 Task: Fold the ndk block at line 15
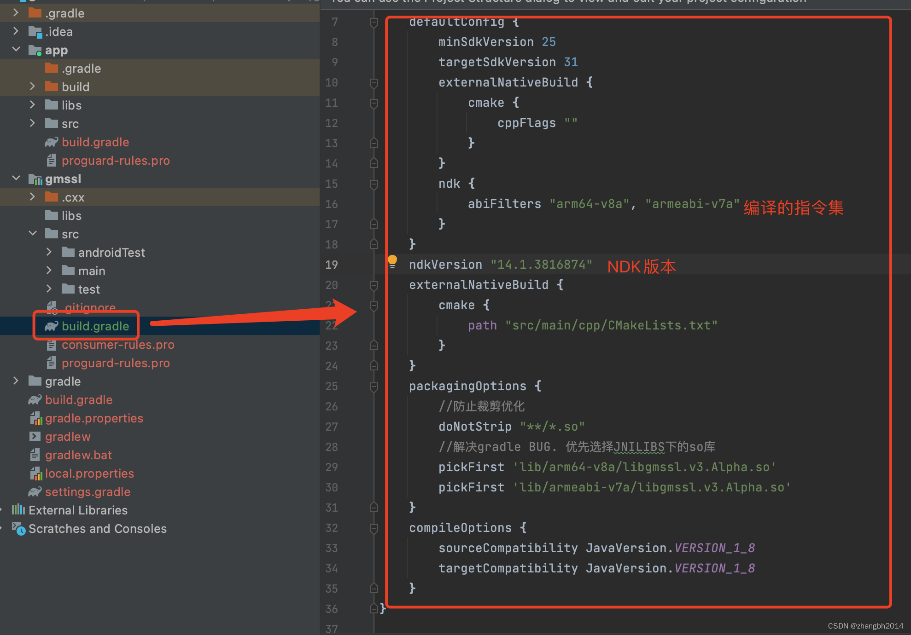pyautogui.click(x=374, y=184)
